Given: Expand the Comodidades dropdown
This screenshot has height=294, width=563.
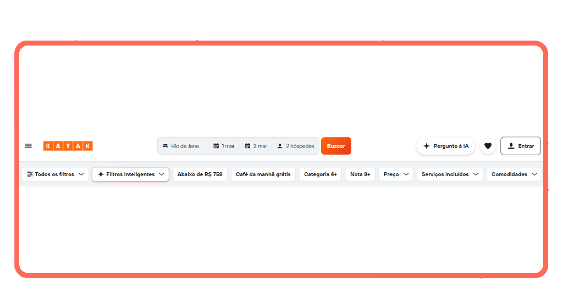Looking at the screenshot, I should point(514,174).
